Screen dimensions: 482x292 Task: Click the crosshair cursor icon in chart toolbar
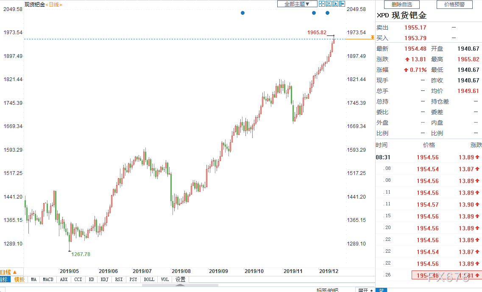tap(321, 4)
